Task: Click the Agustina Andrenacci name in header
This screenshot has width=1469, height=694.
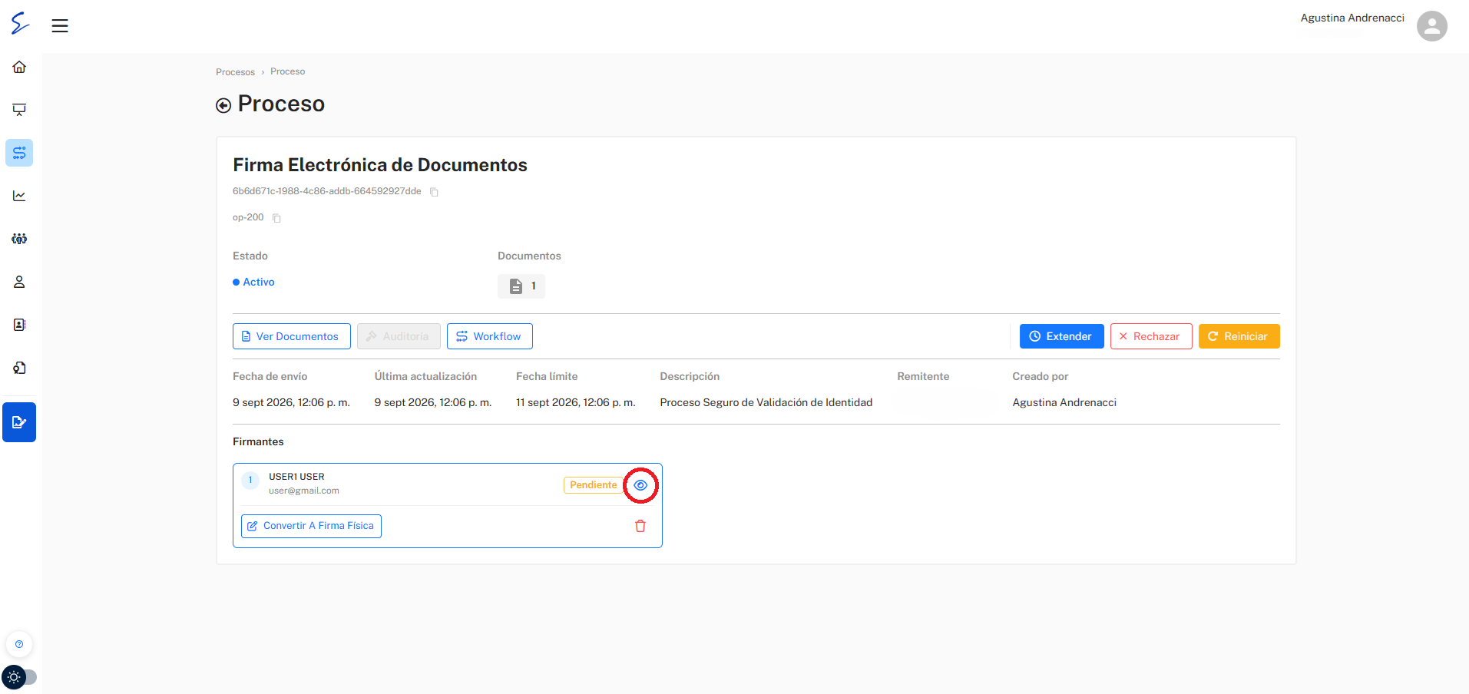Action: pyautogui.click(x=1352, y=18)
